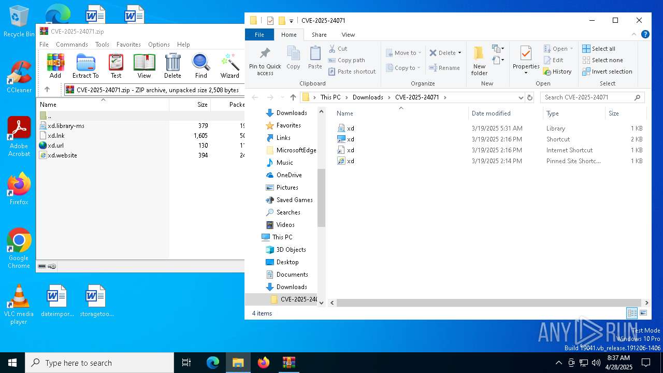
Task: Click Extract To in WinRAR toolbar
Action: [x=85, y=66]
